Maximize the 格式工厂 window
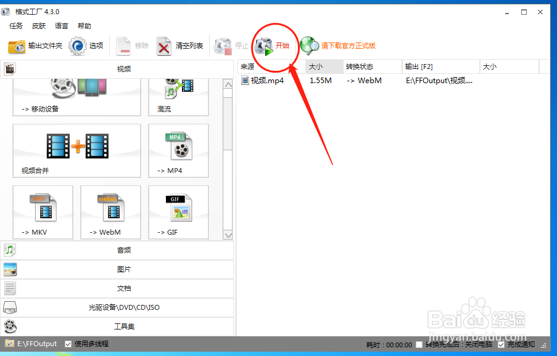Screen dimensions: 557x356 (524, 12)
